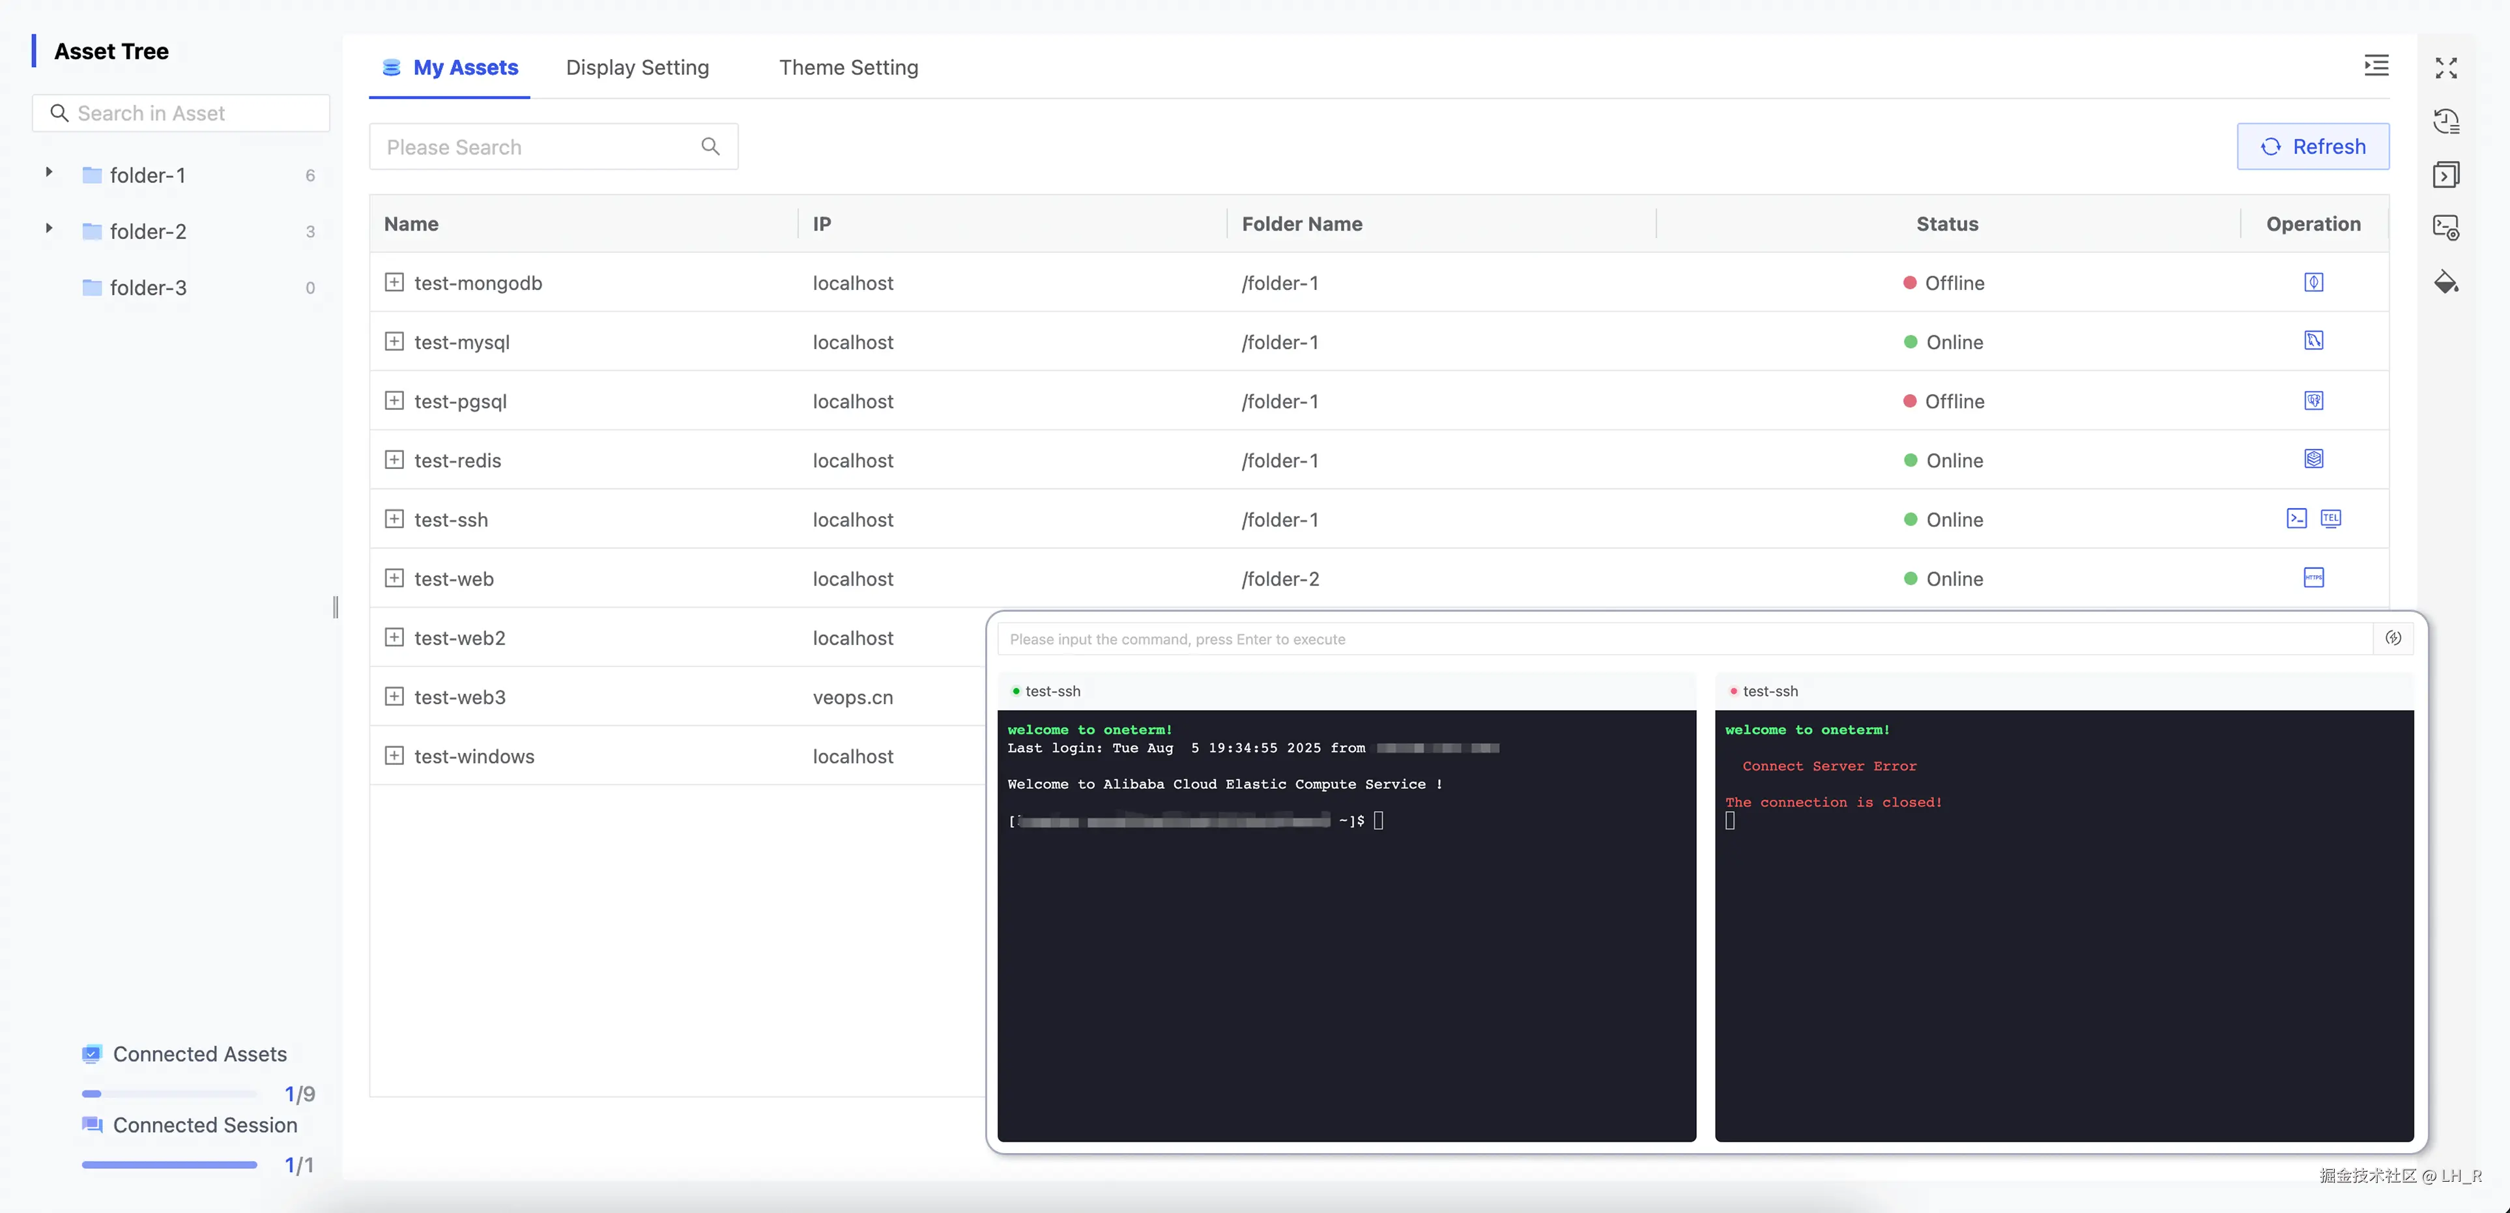Open the theme paint bucket icon
Viewport: 2510px width, 1213px height.
point(2445,283)
